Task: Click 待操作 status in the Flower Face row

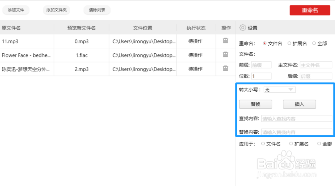Action: click(x=195, y=55)
